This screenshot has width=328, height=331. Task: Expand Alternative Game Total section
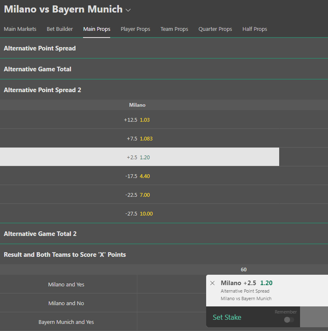pos(164,69)
